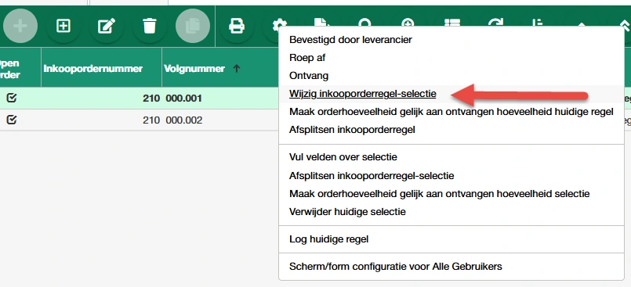Viewport: 631px width, 287px height.
Task: Click the add new row plus-square icon
Action: (63, 26)
